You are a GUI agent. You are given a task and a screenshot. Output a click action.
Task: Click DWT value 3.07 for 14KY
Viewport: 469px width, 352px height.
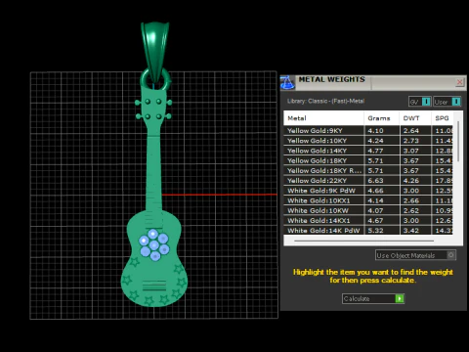[411, 151]
